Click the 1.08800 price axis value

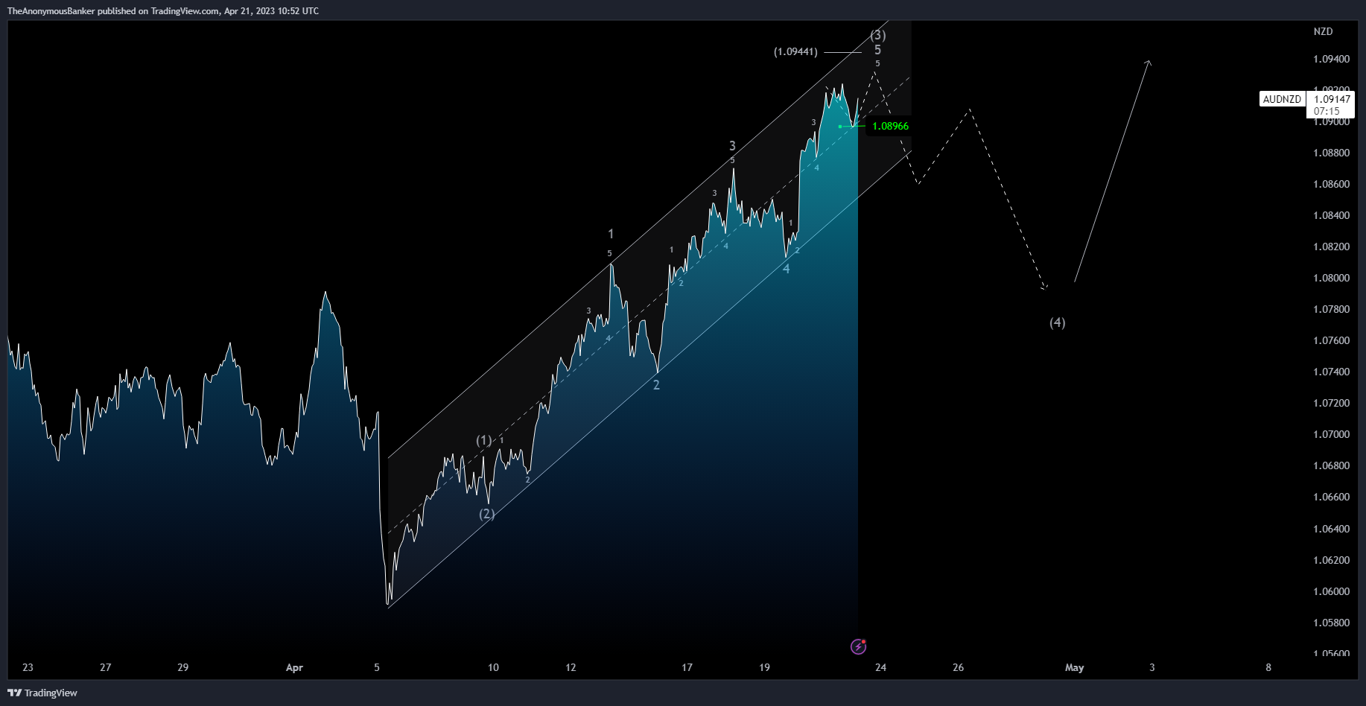[x=1331, y=153]
